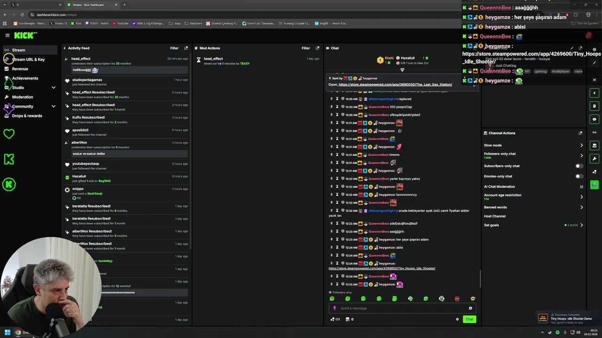Open Account age restriction options chevron
The width and height of the screenshot is (602, 338).
click(x=581, y=197)
